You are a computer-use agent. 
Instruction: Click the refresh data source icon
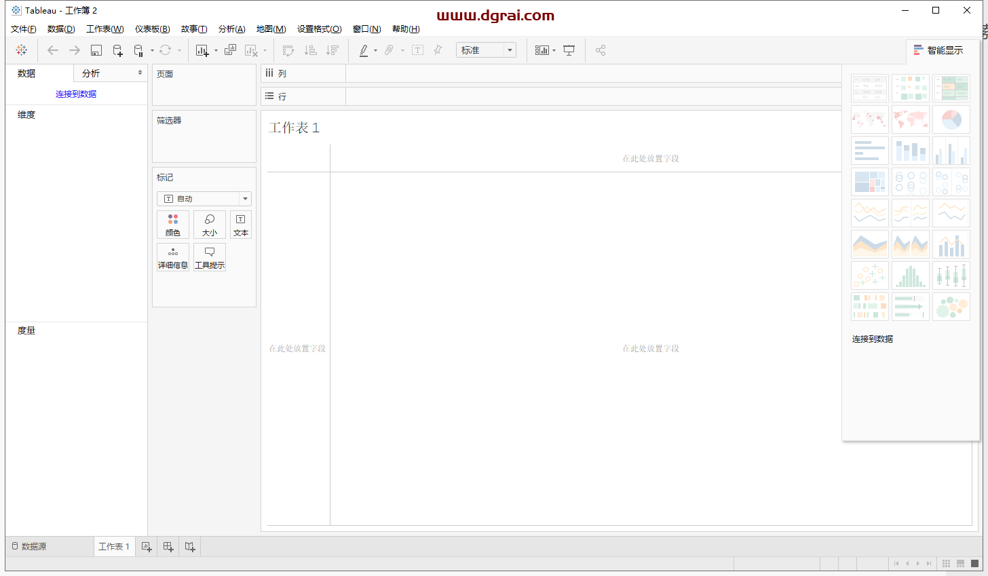[165, 50]
